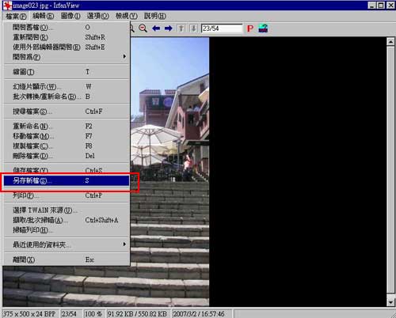Open the 編輯(E) menu
Screen dimensions: 396x318
(x=44, y=16)
